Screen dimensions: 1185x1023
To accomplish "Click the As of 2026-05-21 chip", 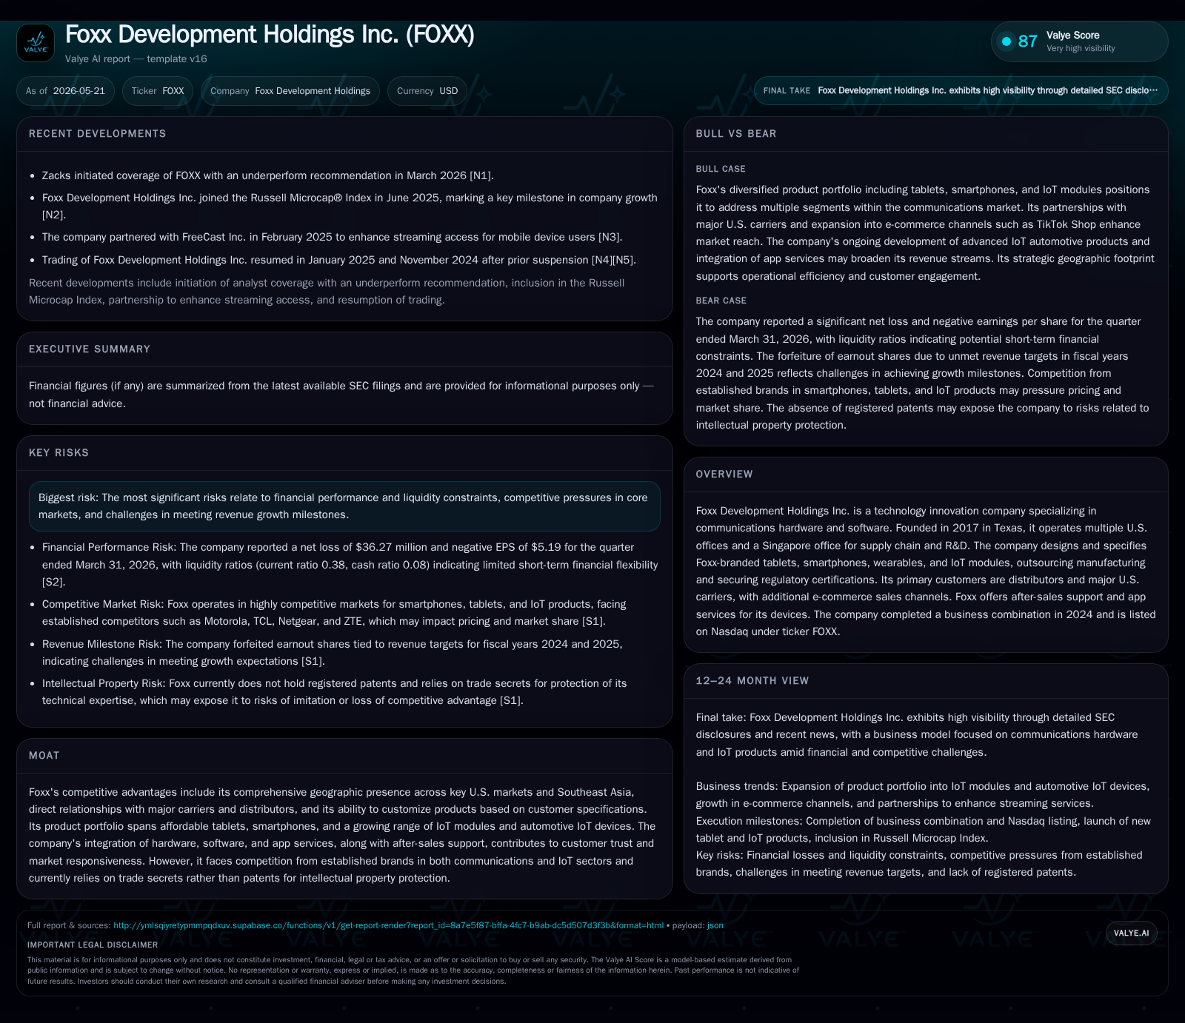I will coord(65,91).
